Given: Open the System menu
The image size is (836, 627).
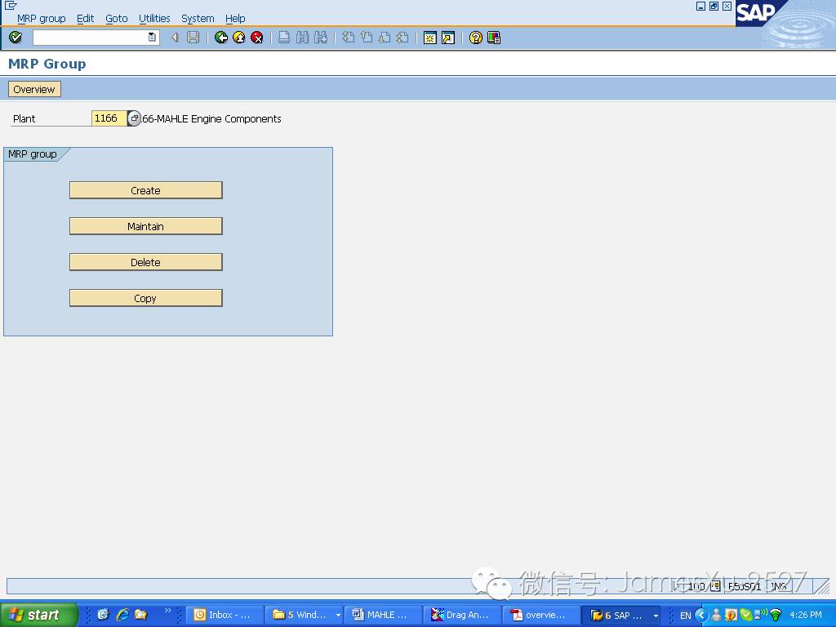Looking at the screenshot, I should click(198, 19).
